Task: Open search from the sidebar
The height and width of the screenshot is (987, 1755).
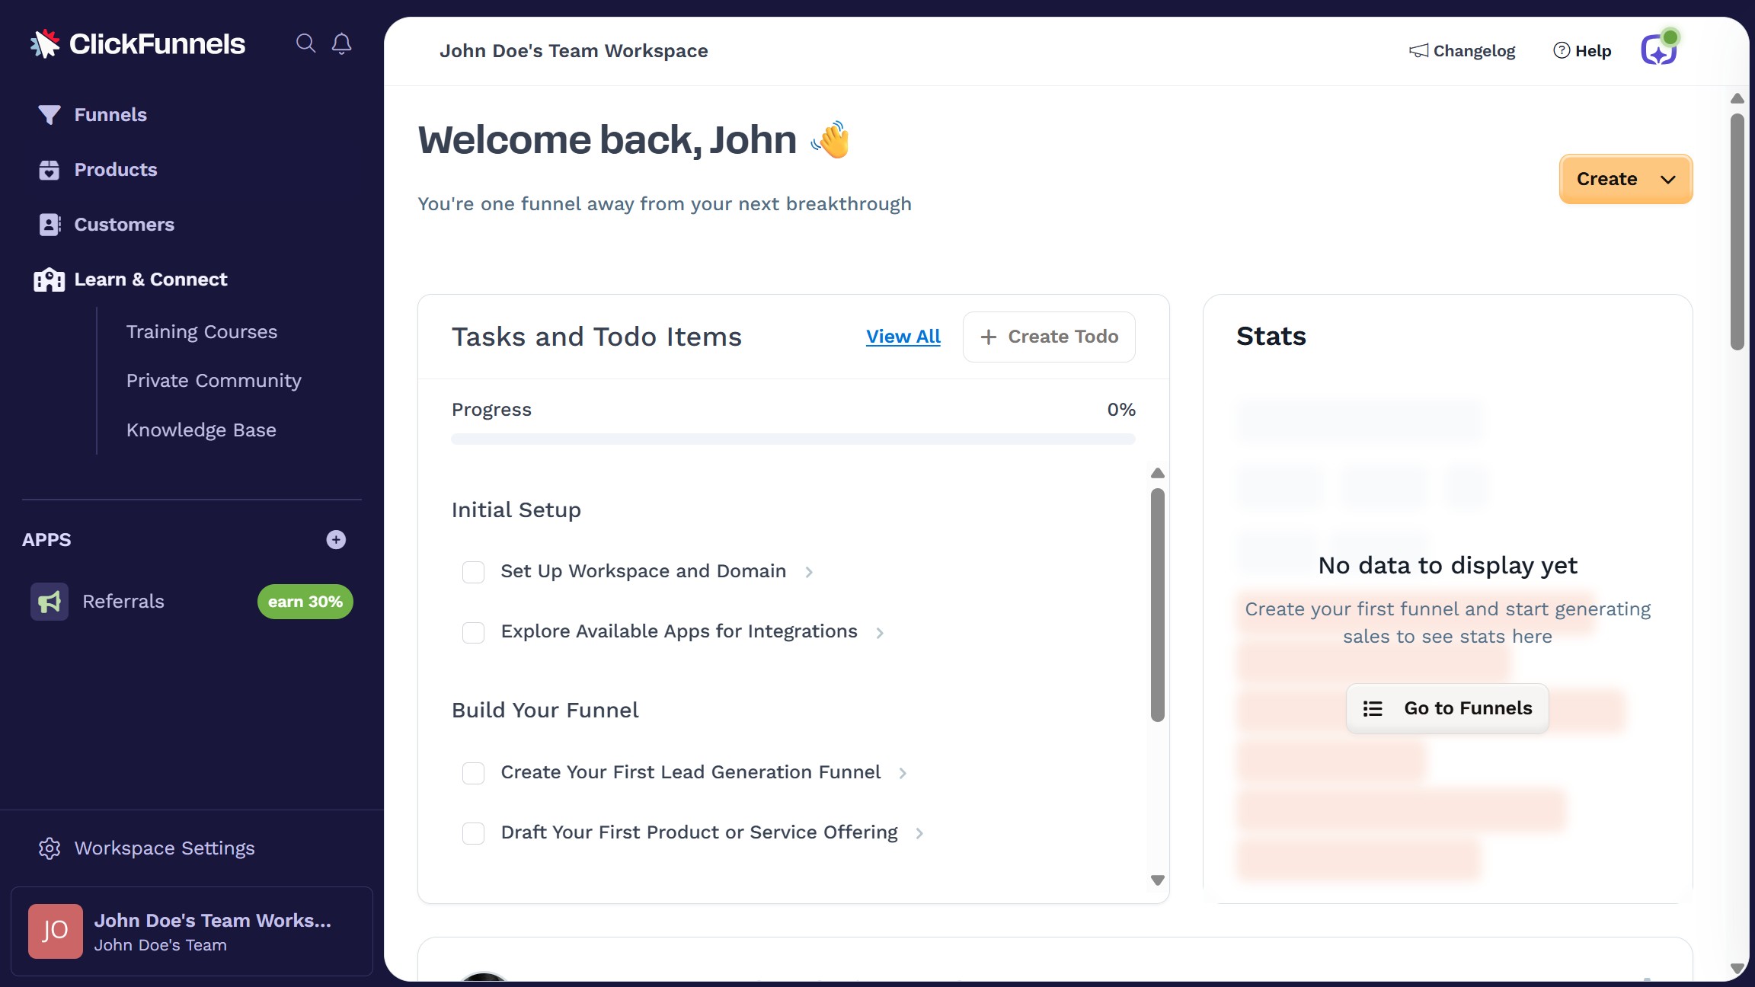Action: (x=306, y=43)
